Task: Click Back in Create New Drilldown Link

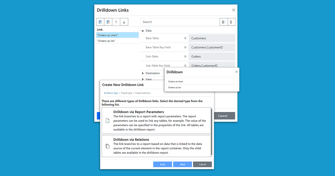Action: coord(162,164)
